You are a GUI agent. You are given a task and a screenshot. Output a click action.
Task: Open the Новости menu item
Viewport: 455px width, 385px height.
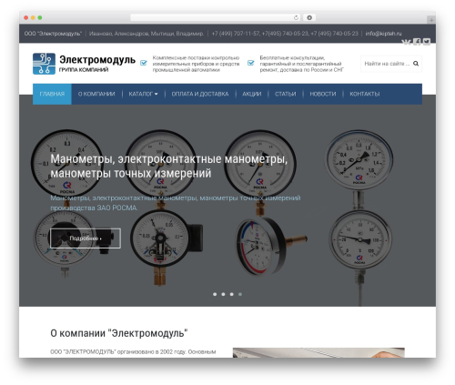coord(323,94)
